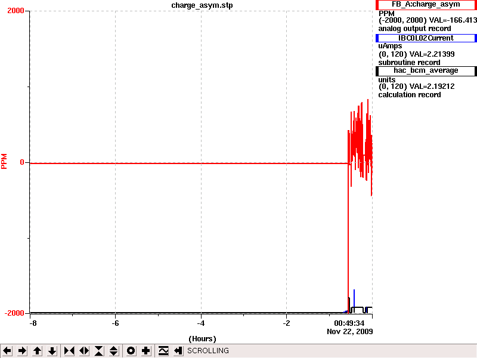Click the return-to-scrolling arrow-bar icon
The height and width of the screenshot is (358, 477).
[178, 351]
